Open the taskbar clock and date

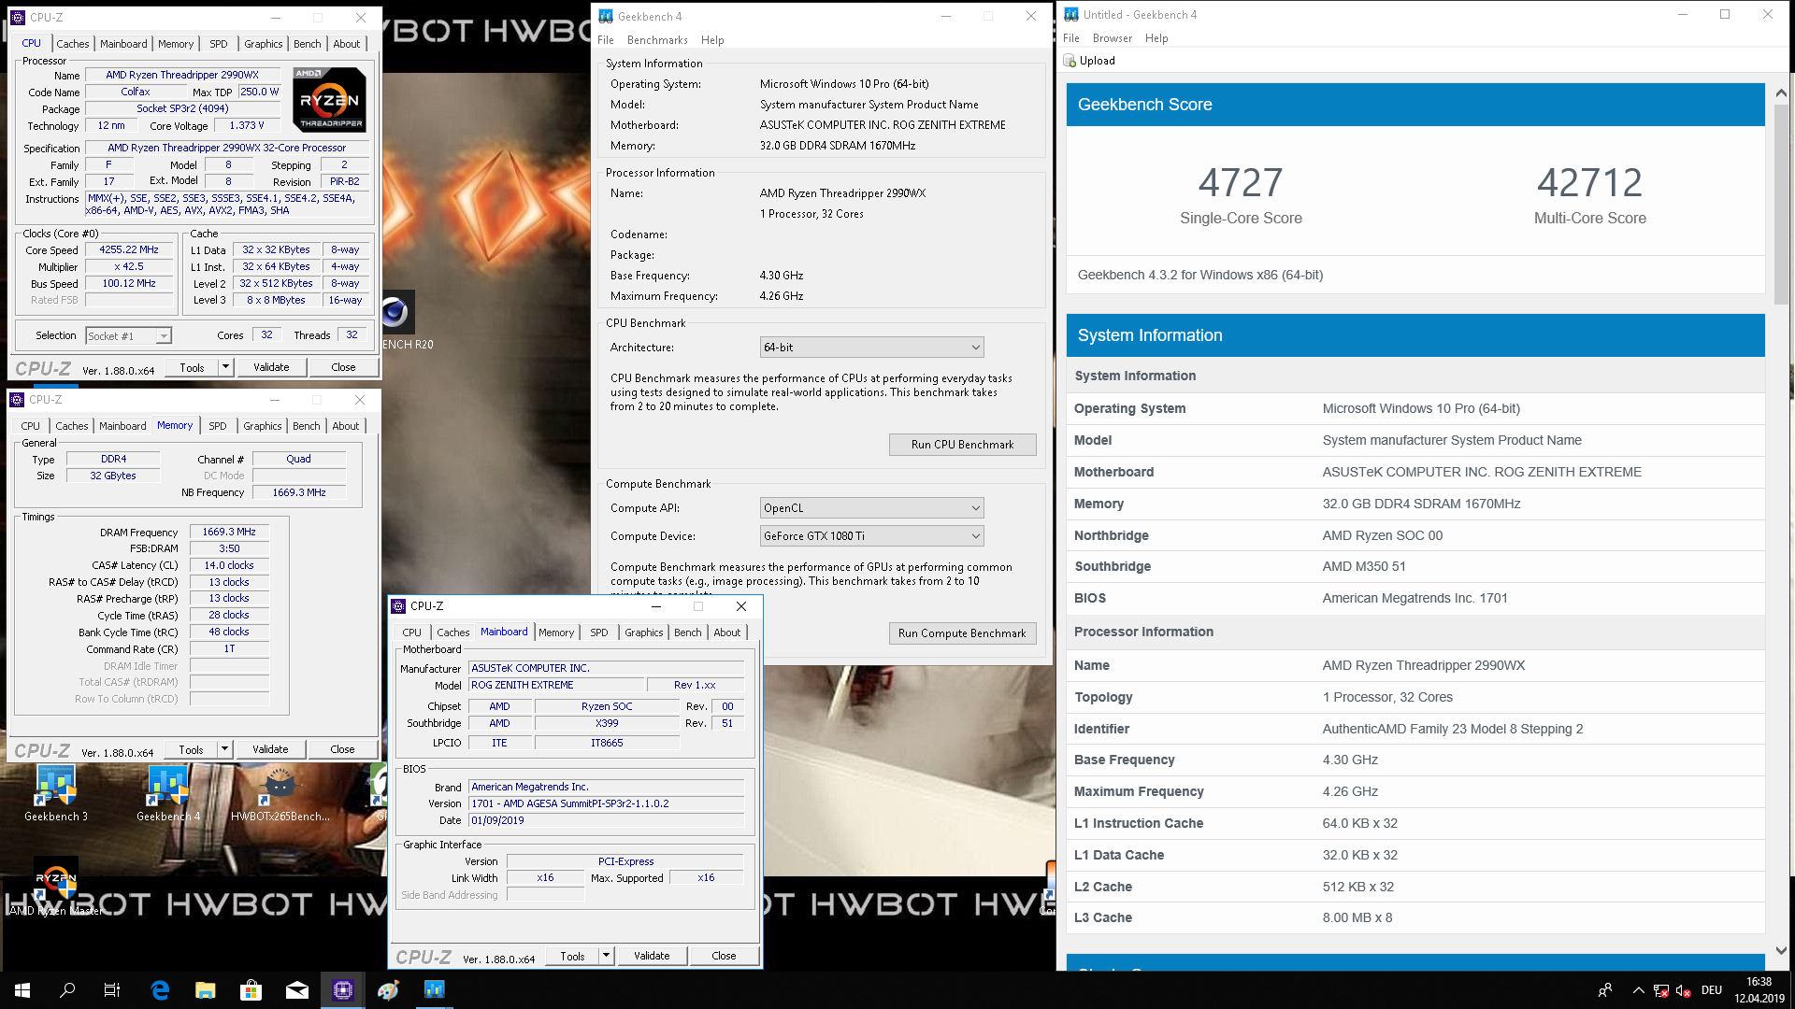(1759, 990)
